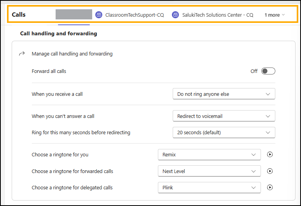Image resolution: width=301 pixels, height=206 pixels.
Task: Click the Call handling and forwarding heading
Action: [59, 33]
